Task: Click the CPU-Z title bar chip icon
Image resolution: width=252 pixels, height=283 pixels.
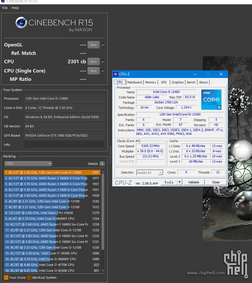Action: coord(115,74)
